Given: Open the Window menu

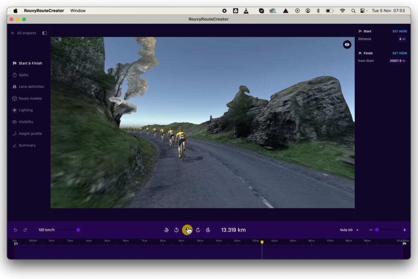Looking at the screenshot, I should [x=78, y=11].
